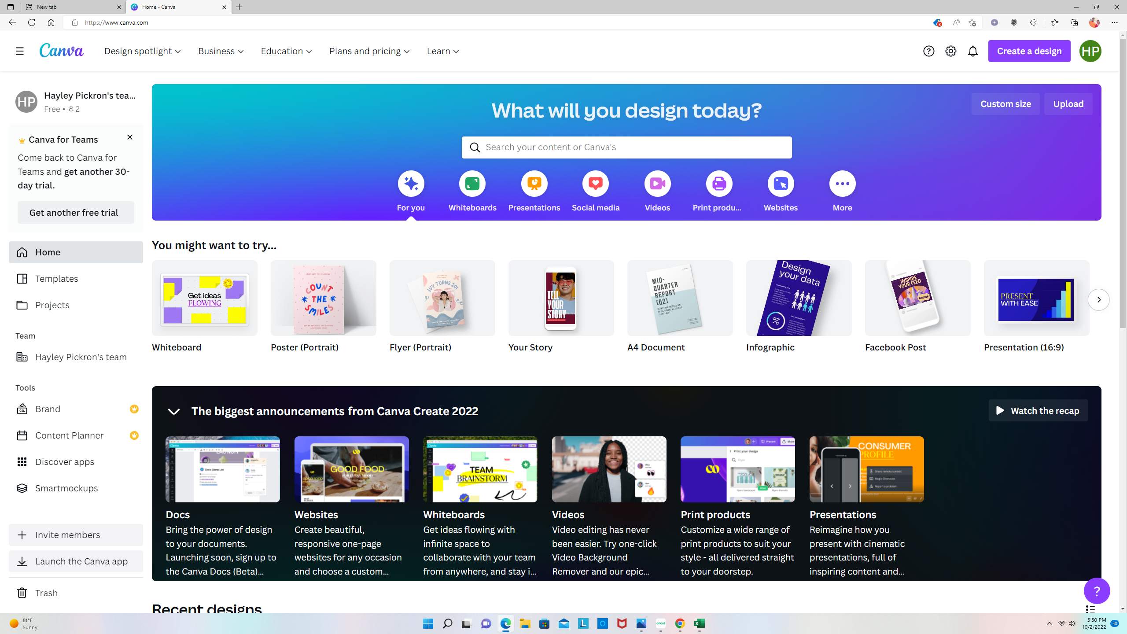Open the Content Planner tool
Screen dimensions: 1127x634
click(69, 435)
